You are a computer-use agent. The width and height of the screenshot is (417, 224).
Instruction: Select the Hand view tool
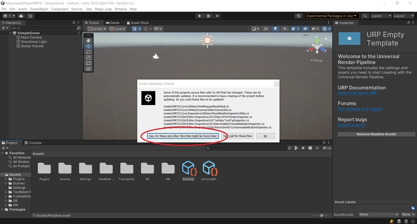[x=88, y=40]
